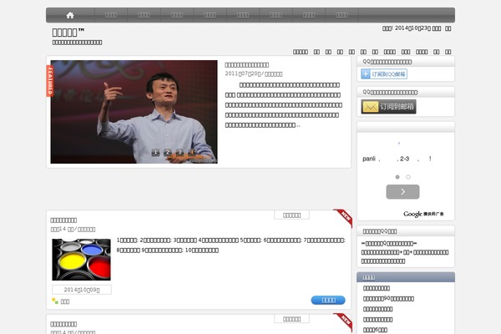Click the 订阅到QQ邮箱 subscribe button
Viewport: 501px width, 334px height.
coord(384,74)
